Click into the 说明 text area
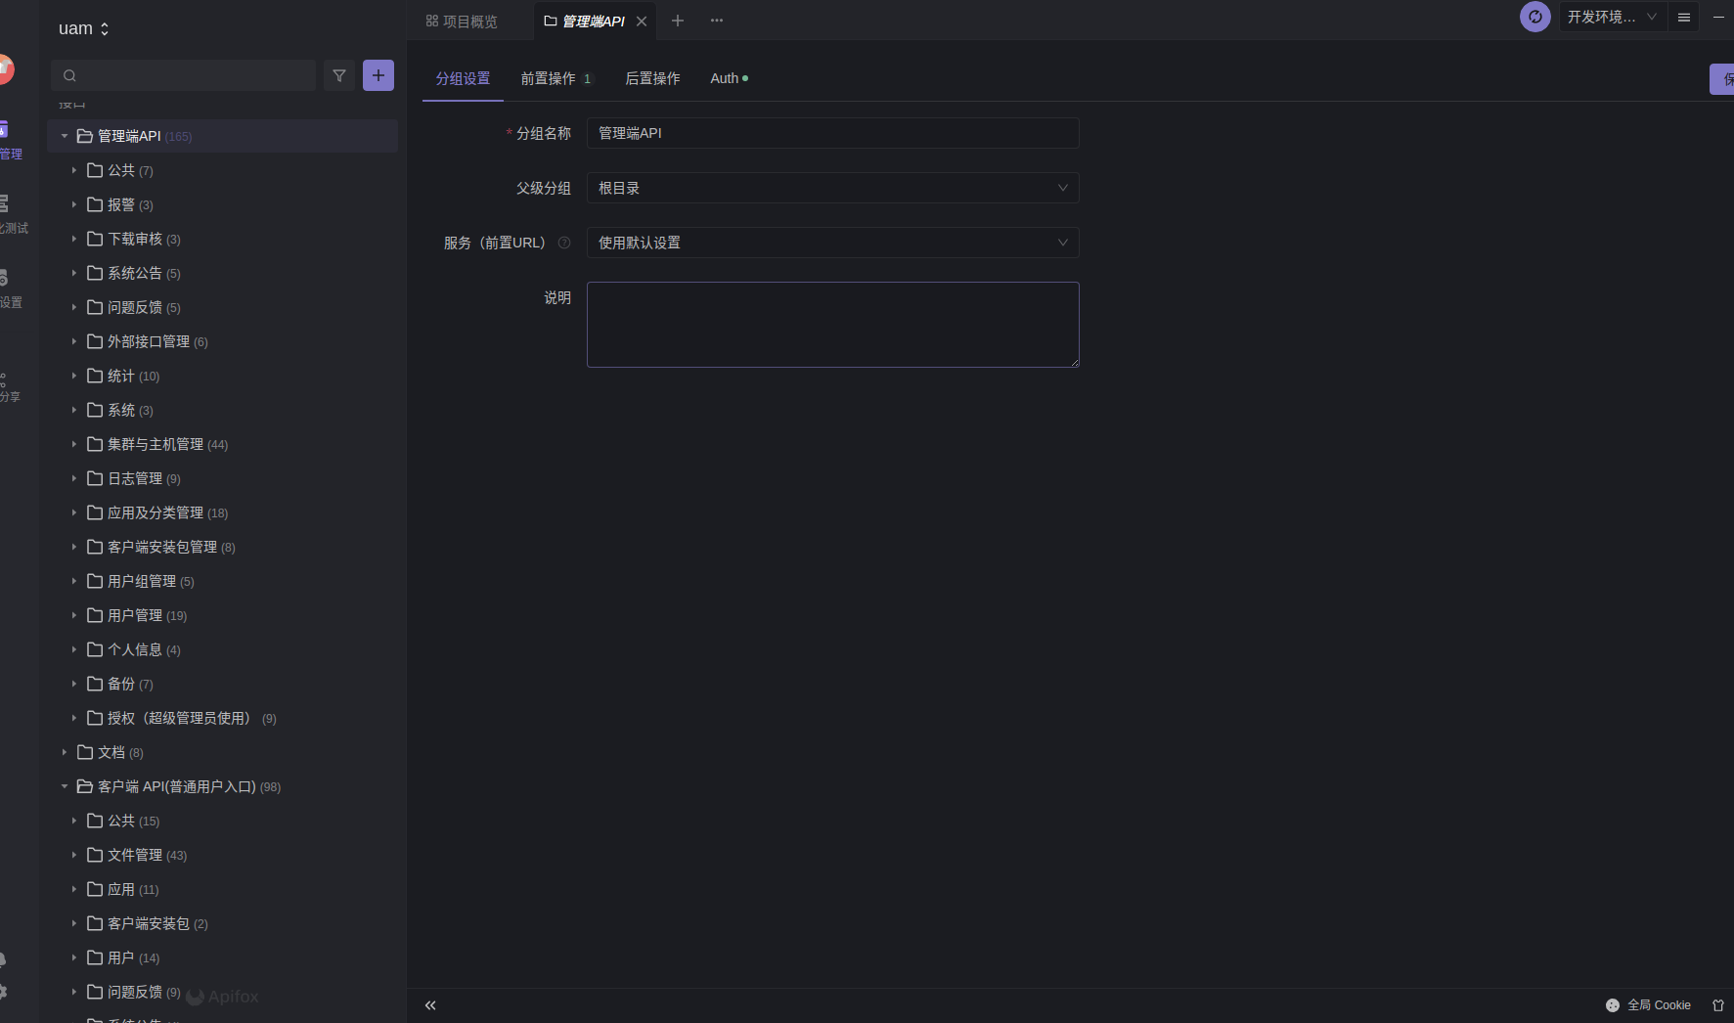Viewport: 1734px width, 1023px height. click(x=833, y=325)
